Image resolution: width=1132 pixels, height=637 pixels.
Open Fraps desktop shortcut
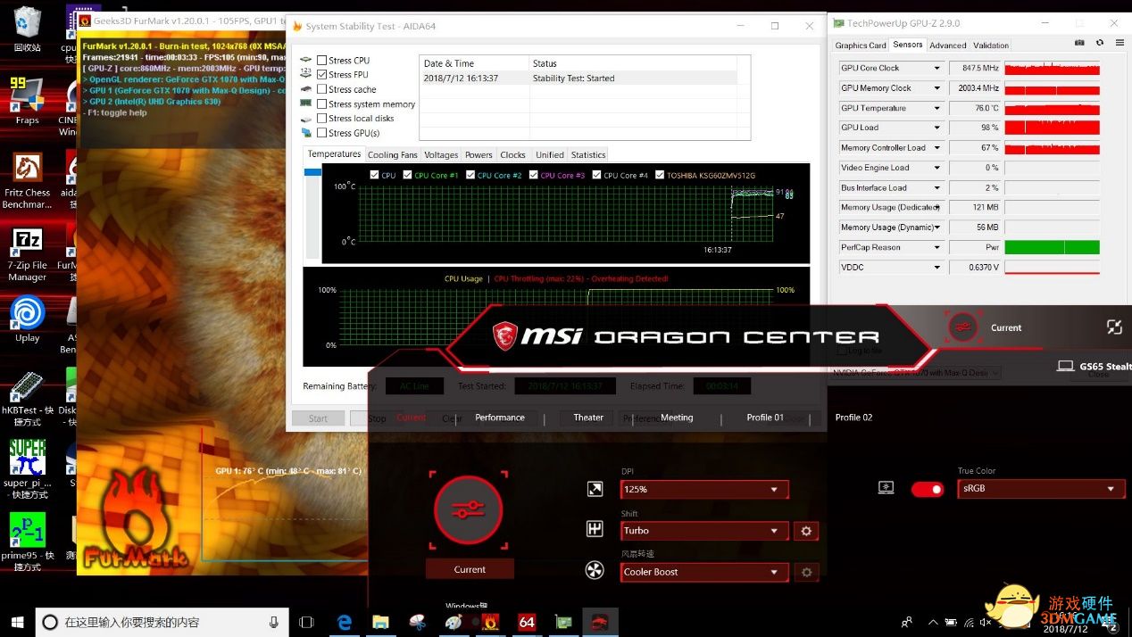click(x=27, y=101)
